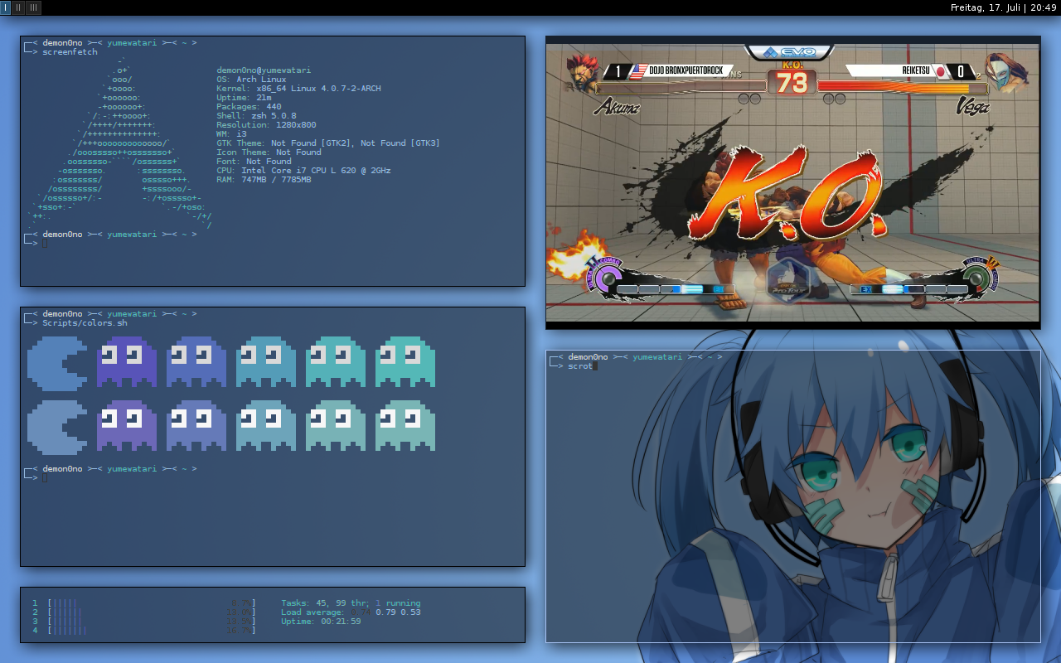Click the top row Pac-Man sprite
Screen dimensions: 1061x663
coord(57,362)
